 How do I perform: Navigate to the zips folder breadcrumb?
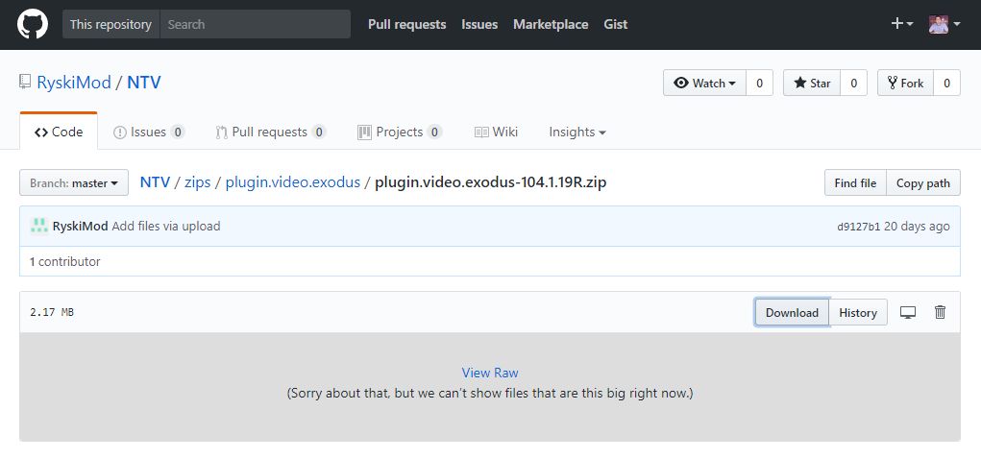click(198, 182)
